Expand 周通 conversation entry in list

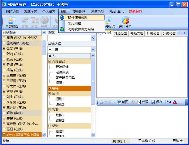click(4, 38)
